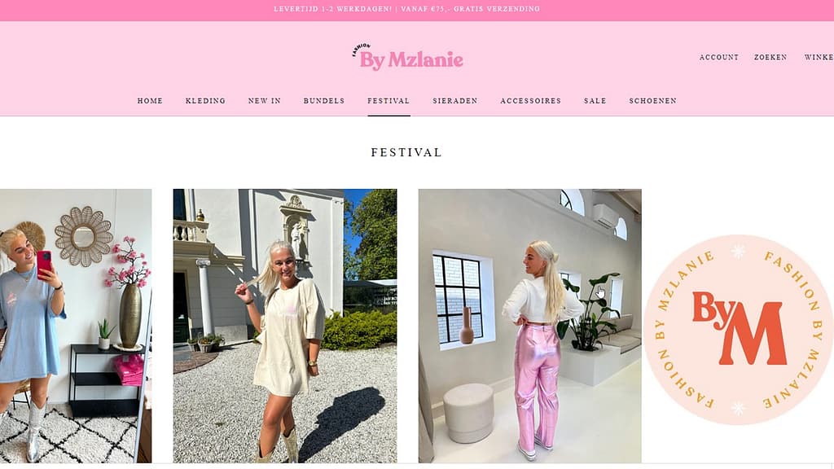Open the beige t-shirt dress product photo
The width and height of the screenshot is (834, 469).
285,326
